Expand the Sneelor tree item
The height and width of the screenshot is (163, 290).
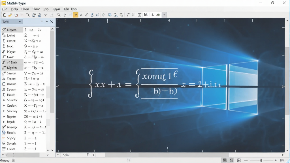(4, 100)
